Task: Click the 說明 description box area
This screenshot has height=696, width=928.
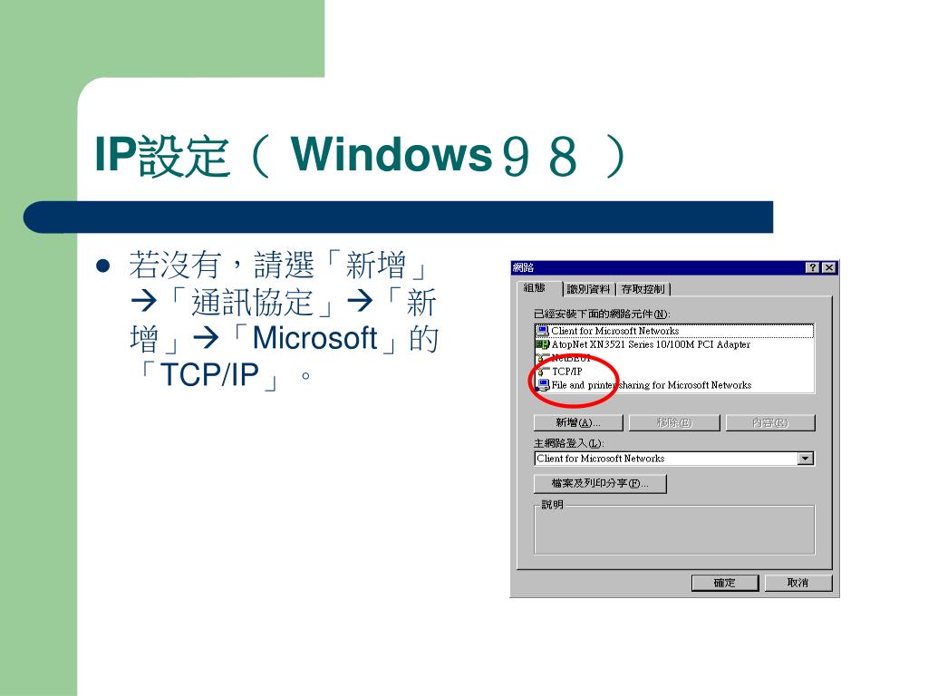Action: point(674,530)
